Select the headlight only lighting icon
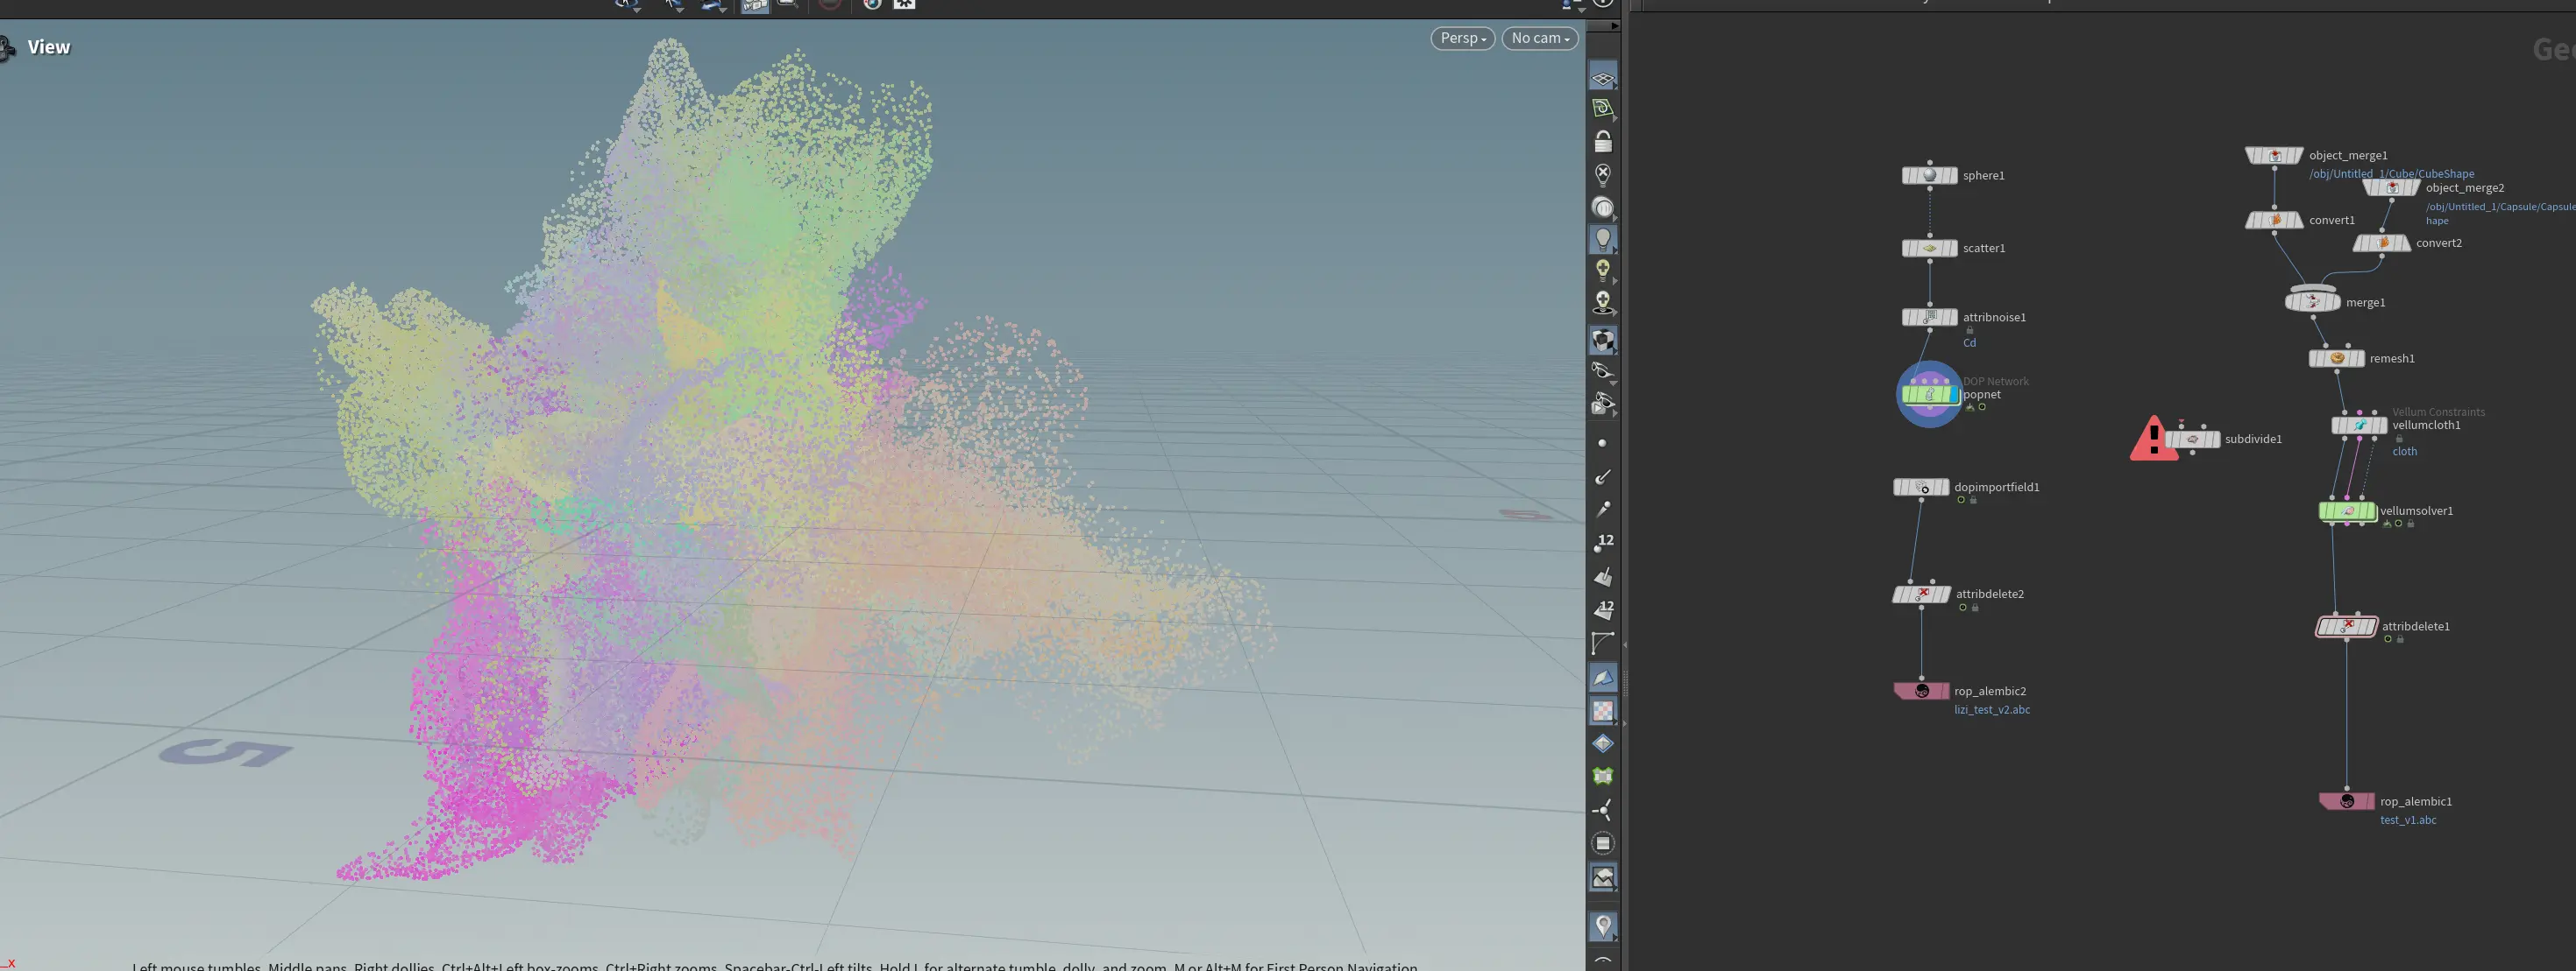The image size is (2576, 971). (x=1603, y=208)
